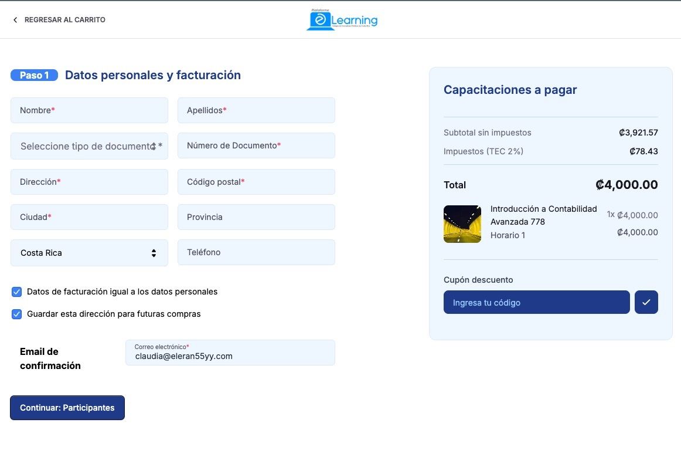Image resolution: width=681 pixels, height=457 pixels.
Task: Edit the Correo electrónico confirmation email field
Action: click(x=230, y=356)
